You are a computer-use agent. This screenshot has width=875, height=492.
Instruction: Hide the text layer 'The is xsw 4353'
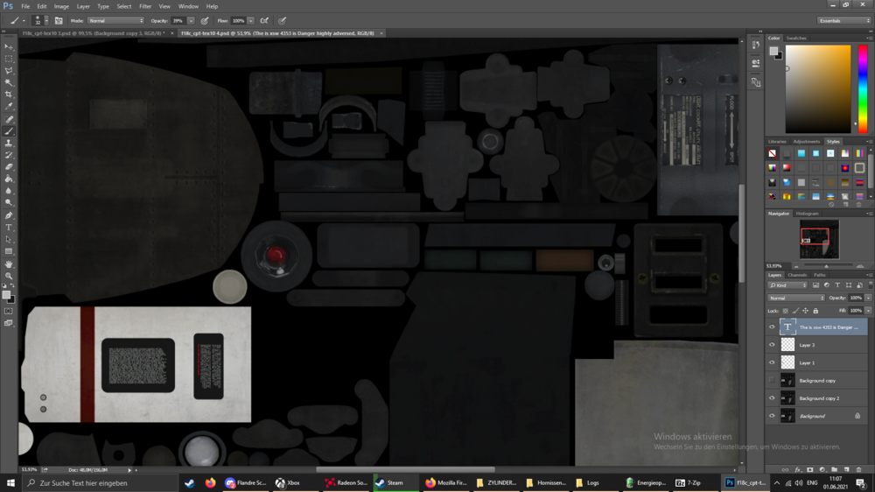click(773, 327)
